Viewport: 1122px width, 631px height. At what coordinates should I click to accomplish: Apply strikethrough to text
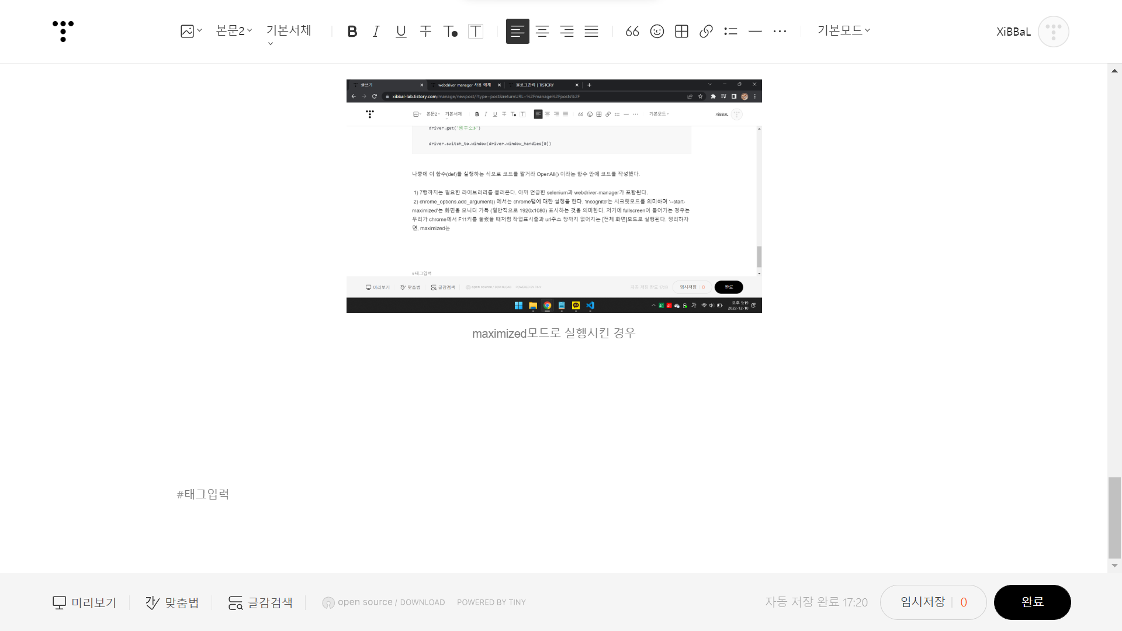point(425,31)
